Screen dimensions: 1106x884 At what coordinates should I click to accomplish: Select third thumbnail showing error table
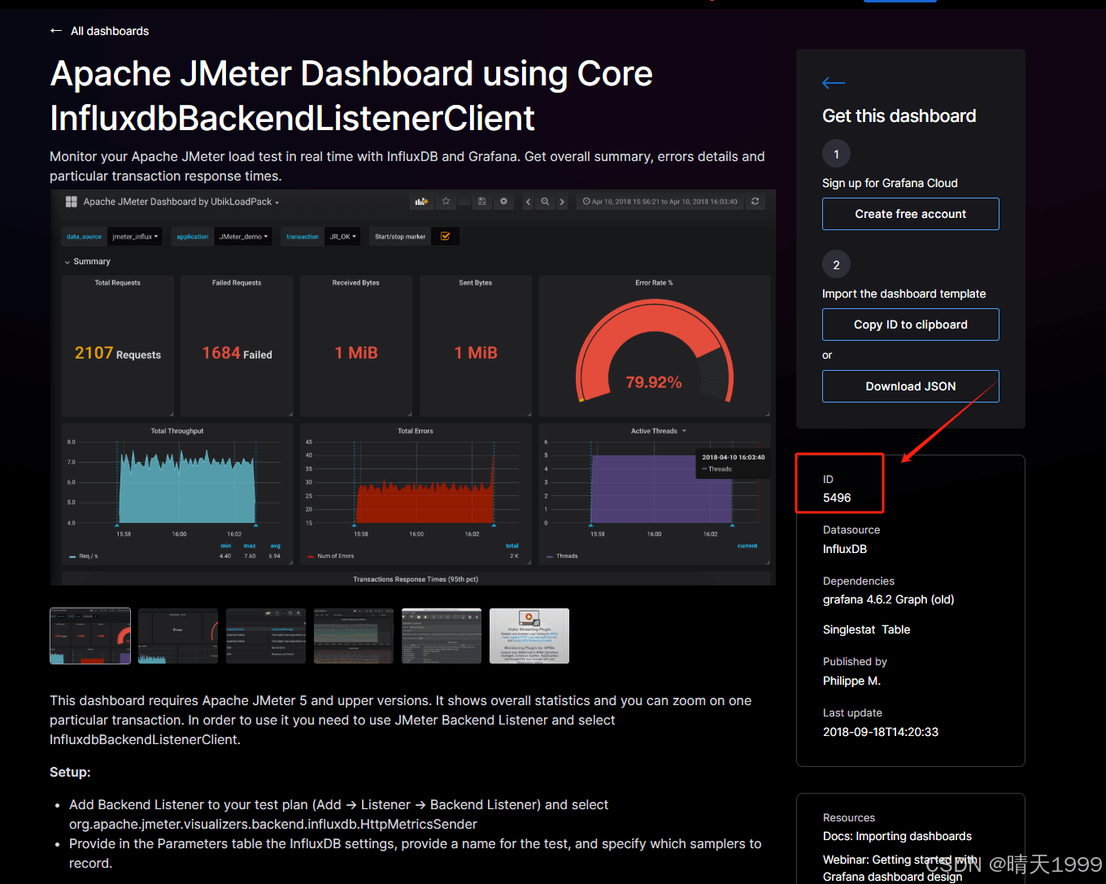(266, 636)
